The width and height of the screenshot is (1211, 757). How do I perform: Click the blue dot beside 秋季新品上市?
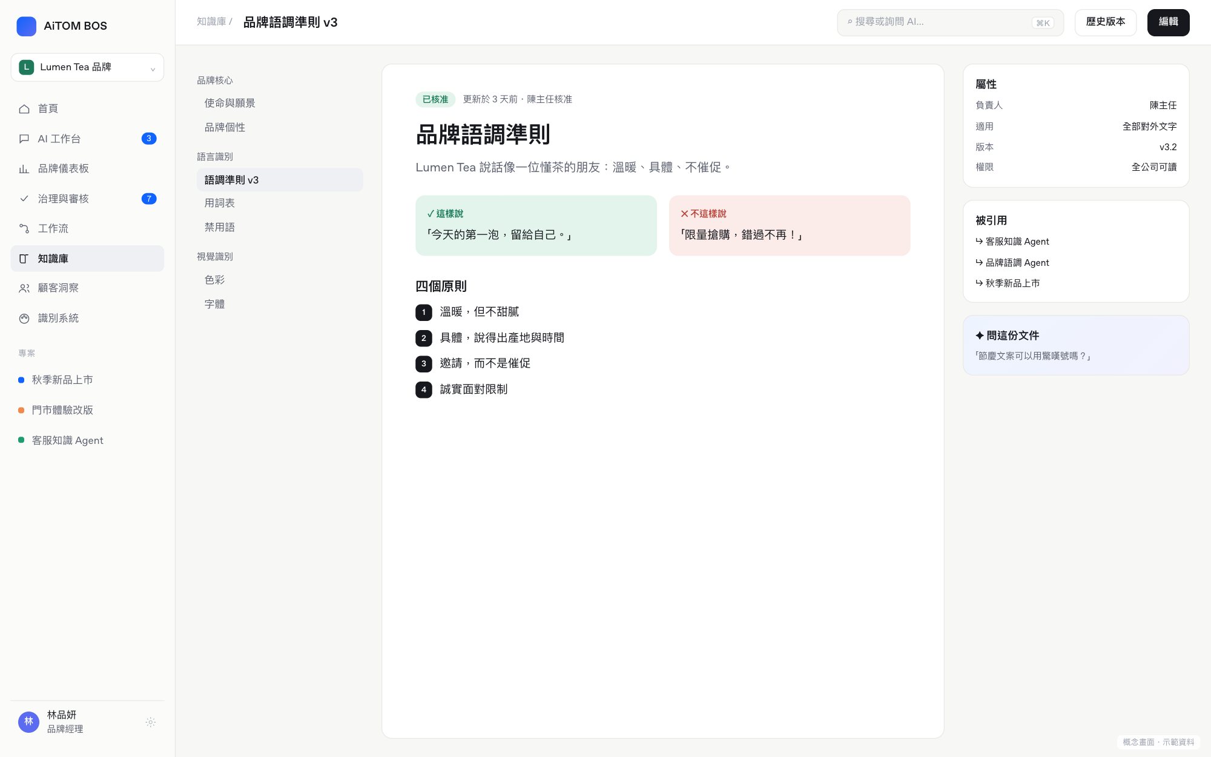click(21, 380)
